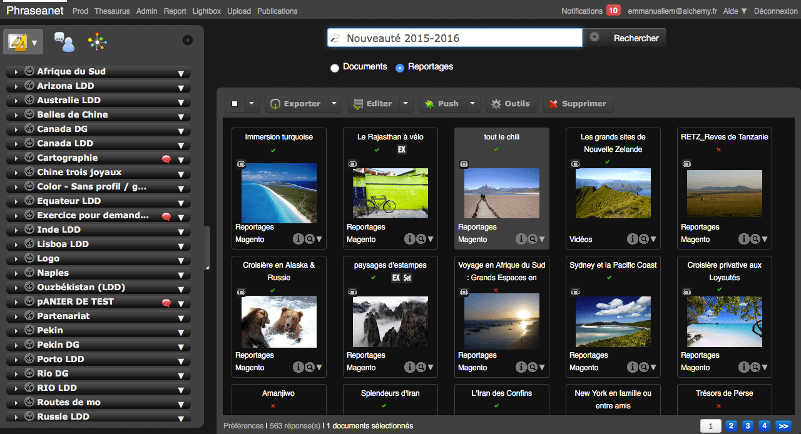Screen dimensions: 801x434
Task: Open the Admin menu
Action: coord(147,11)
